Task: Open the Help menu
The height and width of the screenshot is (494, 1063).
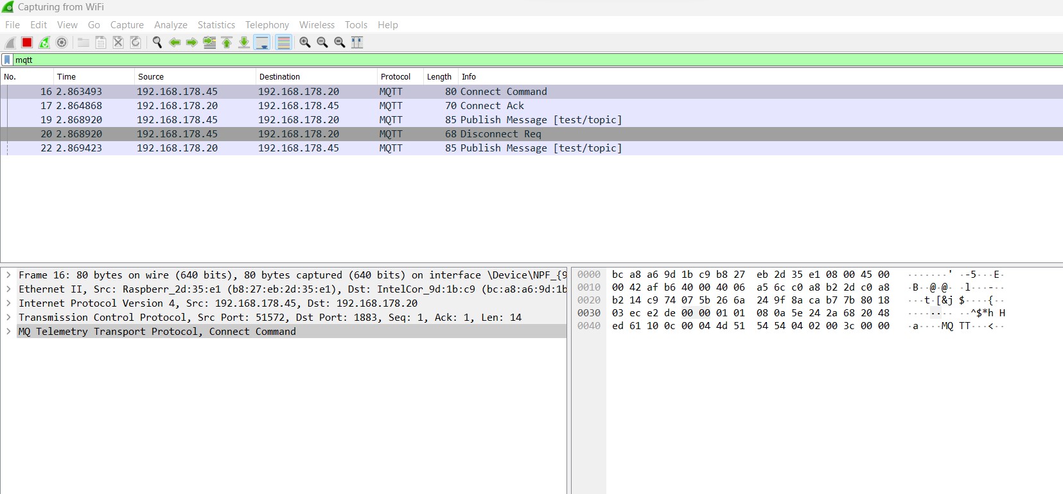Action: click(388, 25)
